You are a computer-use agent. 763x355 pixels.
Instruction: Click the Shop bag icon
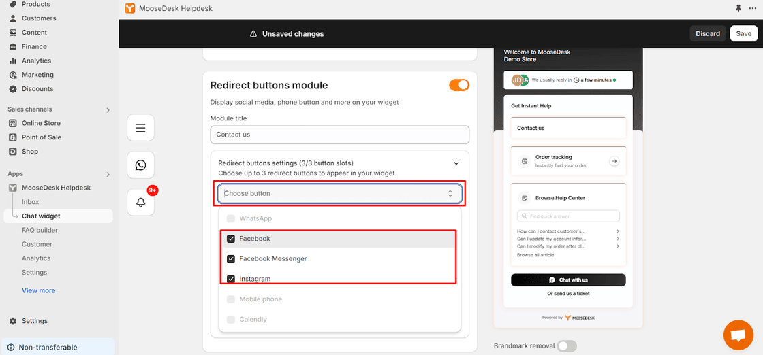[x=13, y=152]
